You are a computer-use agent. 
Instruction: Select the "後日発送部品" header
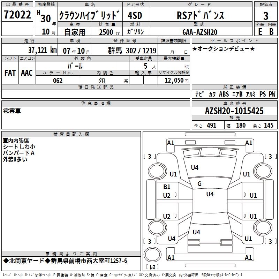[96, 87]
